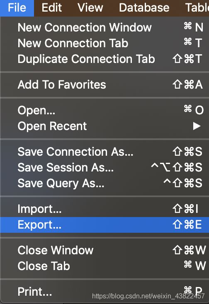Image resolution: width=209 pixels, height=304 pixels.
Task: Open the Table menu
Action: (197, 8)
